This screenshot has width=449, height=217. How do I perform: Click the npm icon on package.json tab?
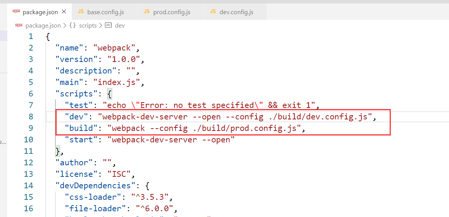point(16,12)
